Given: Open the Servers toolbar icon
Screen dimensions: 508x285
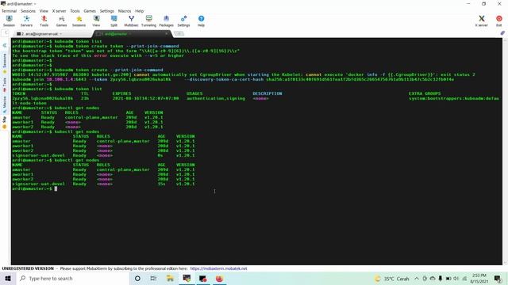Looking at the screenshot, I should click(x=26, y=21).
